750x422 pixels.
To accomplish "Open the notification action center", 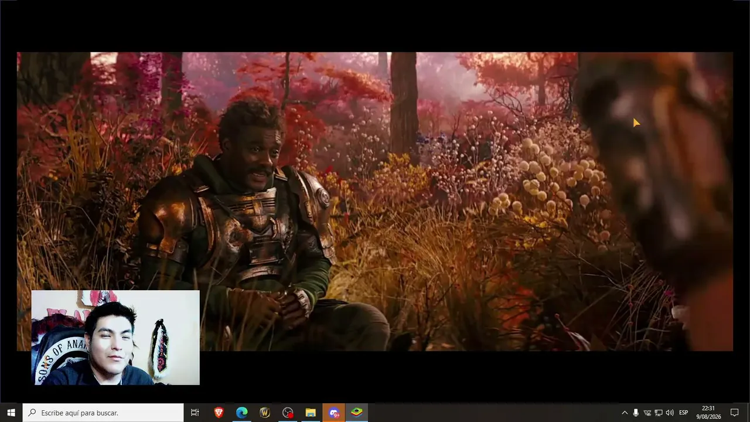I will [734, 413].
